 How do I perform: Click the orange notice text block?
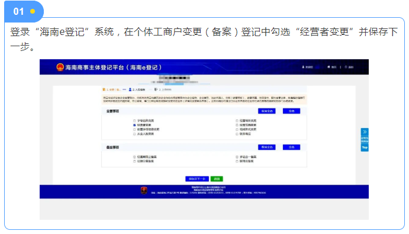point(204,100)
